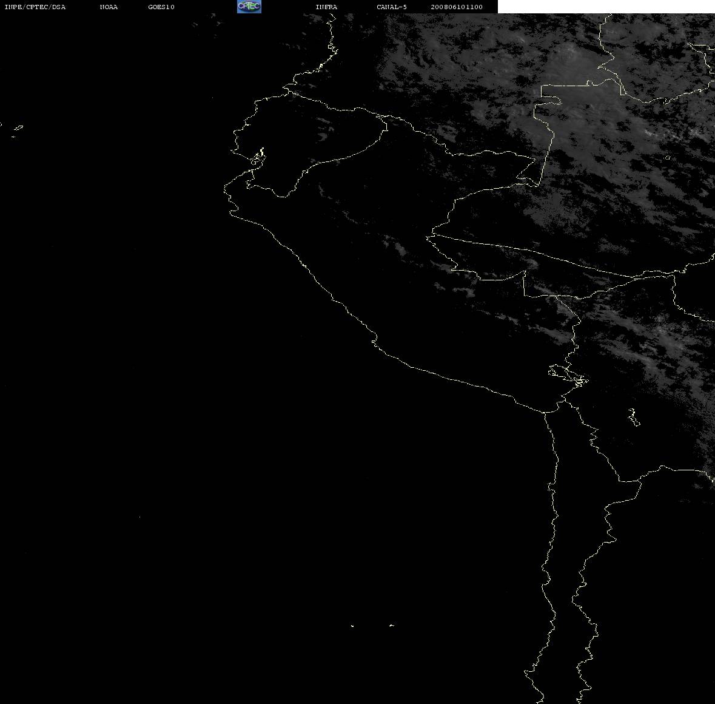Click the 'INPE/CPTEC/DSA' header text
This screenshot has height=704, width=715.
[35, 7]
